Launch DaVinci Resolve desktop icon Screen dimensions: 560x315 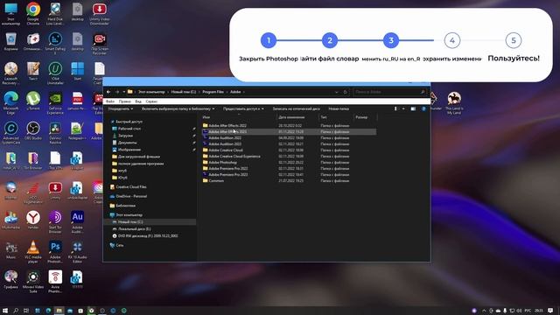[55, 132]
